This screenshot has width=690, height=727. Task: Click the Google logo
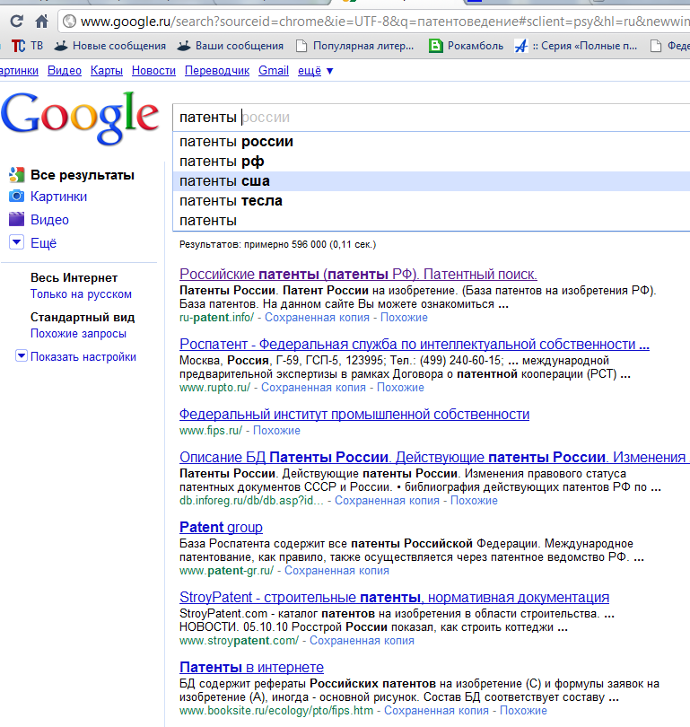(x=80, y=118)
